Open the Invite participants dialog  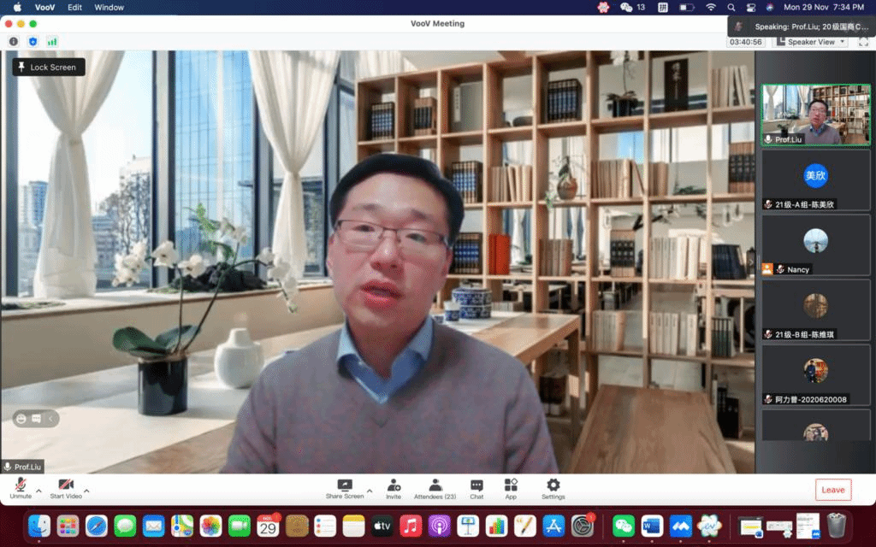pos(394,487)
